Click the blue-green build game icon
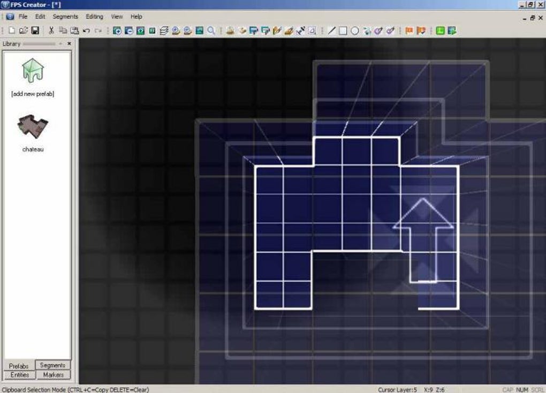The height and width of the screenshot is (393, 546). (452, 31)
